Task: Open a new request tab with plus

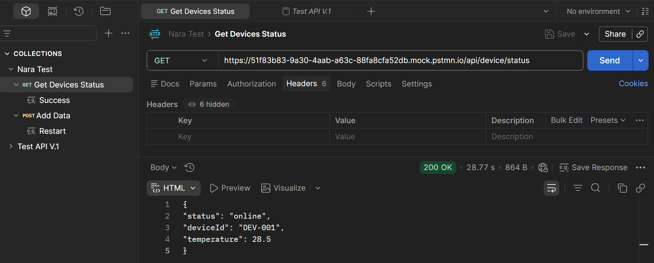Action: tap(371, 11)
